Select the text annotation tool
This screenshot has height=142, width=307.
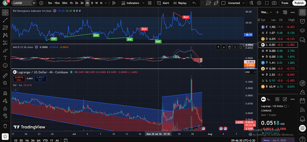coord(5,58)
